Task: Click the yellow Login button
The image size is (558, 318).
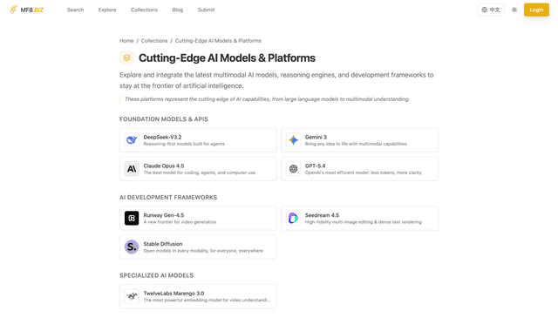Action: point(536,10)
